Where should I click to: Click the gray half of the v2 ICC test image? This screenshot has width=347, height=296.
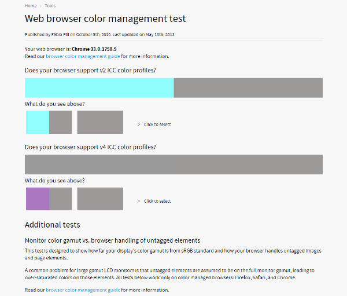coord(248,87)
